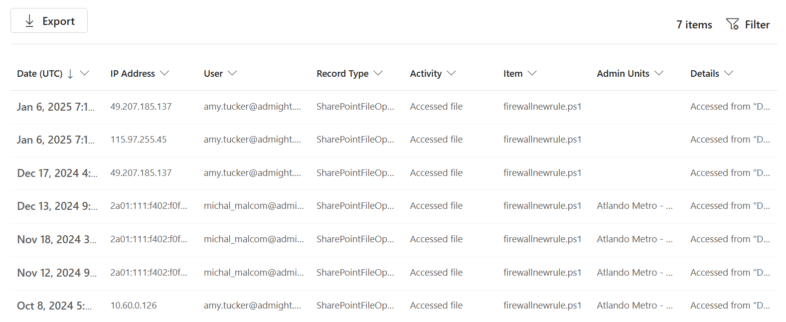
Task: Click the Date sort direction arrow
Action: pos(70,74)
